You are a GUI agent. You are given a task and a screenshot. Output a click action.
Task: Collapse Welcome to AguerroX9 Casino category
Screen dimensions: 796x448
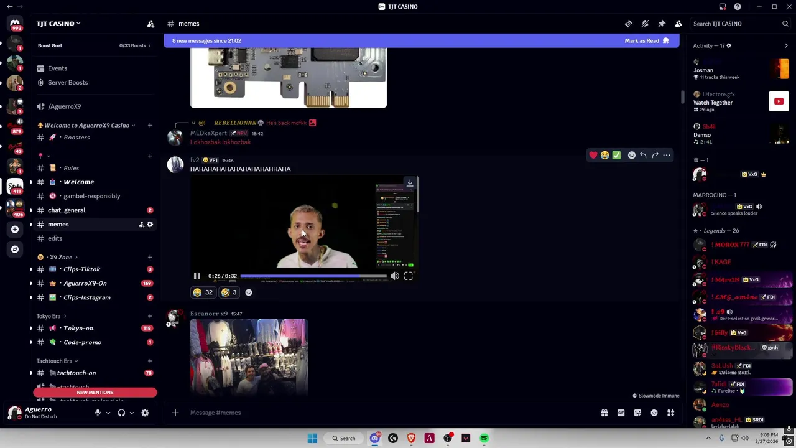pos(86,125)
